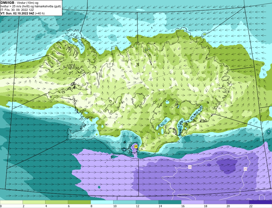Select the light yellow-green 2–4 m/s legend swatch

pos(34,202)
